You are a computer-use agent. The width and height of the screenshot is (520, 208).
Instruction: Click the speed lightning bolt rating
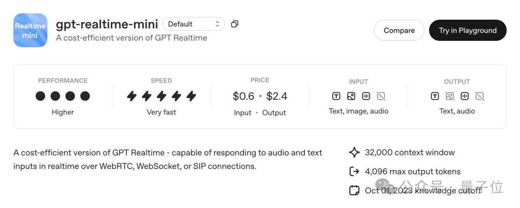point(161,96)
